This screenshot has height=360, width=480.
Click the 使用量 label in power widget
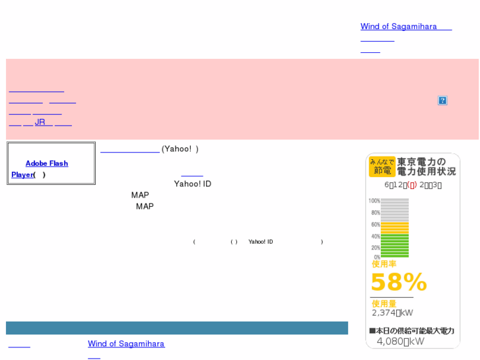click(384, 304)
